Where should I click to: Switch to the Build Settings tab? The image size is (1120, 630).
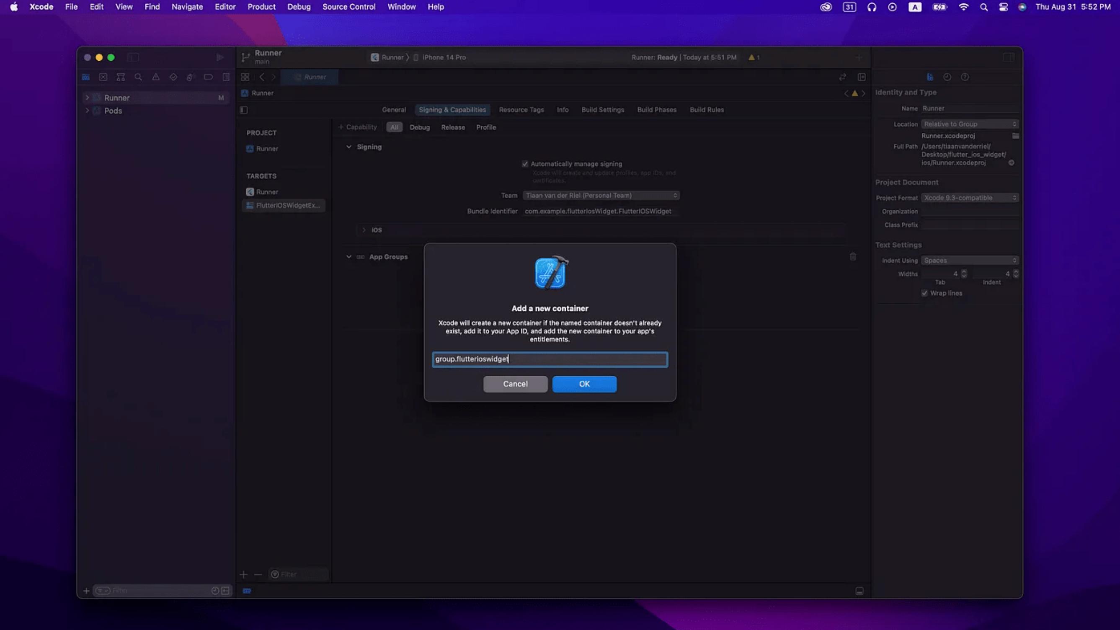pos(603,110)
